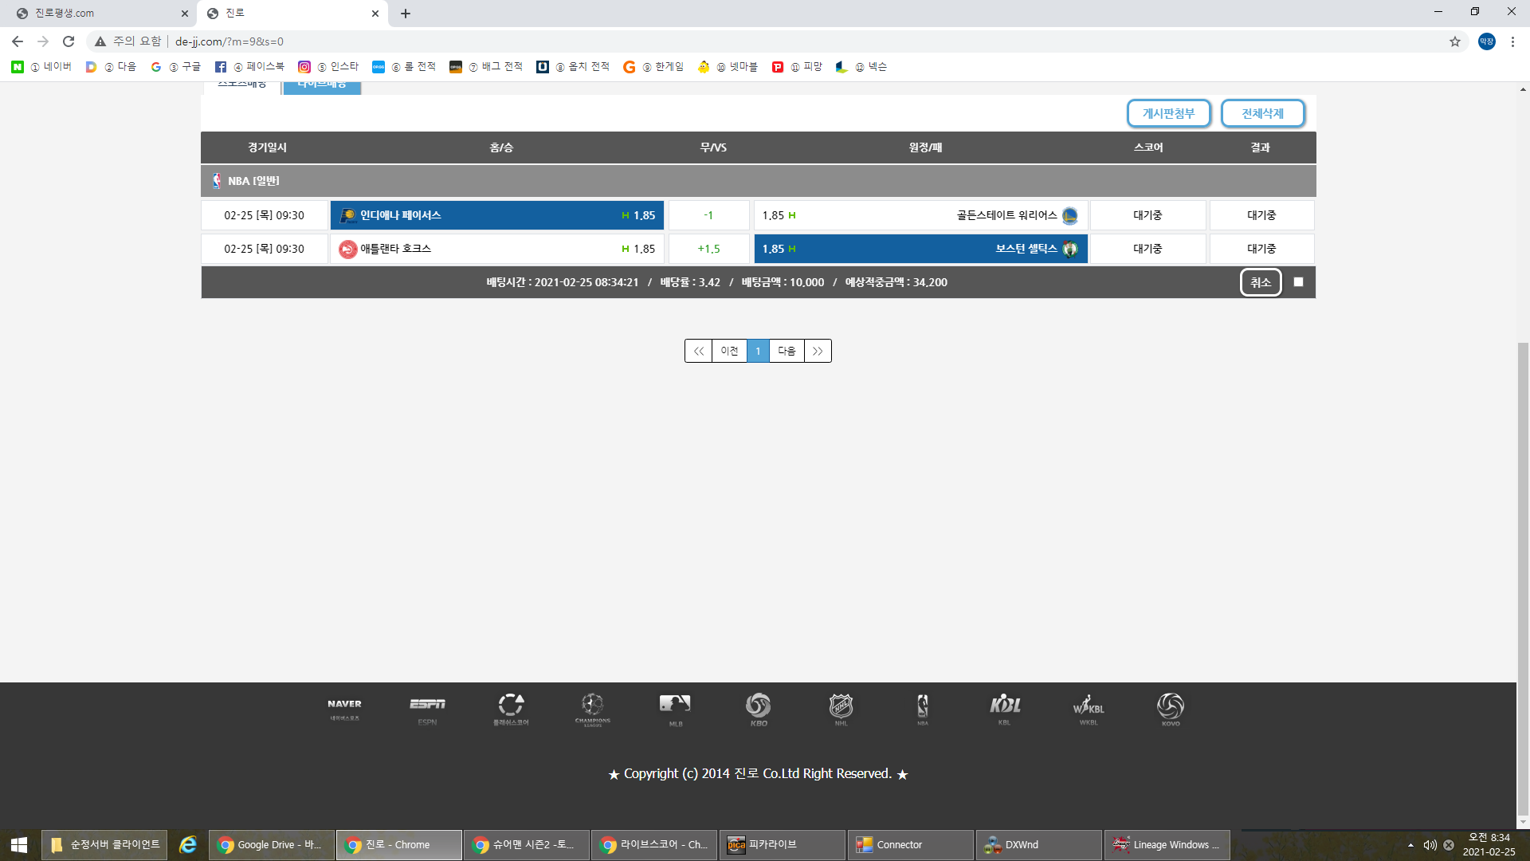Show hidden system tray icons
1530x861 pixels.
1410,845
